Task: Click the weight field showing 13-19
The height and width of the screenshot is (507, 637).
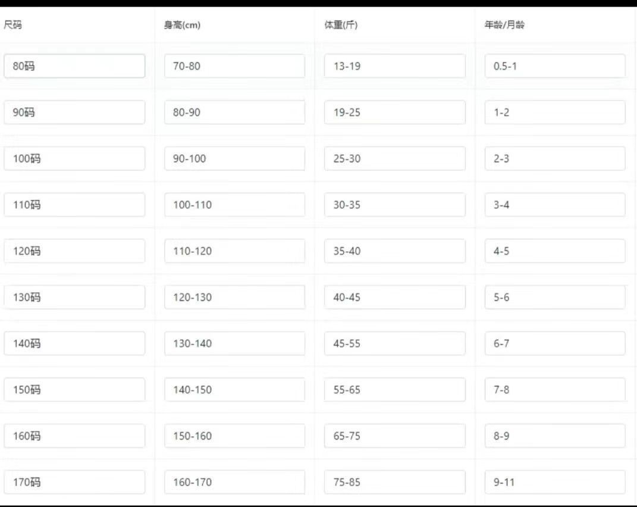Action: click(394, 66)
